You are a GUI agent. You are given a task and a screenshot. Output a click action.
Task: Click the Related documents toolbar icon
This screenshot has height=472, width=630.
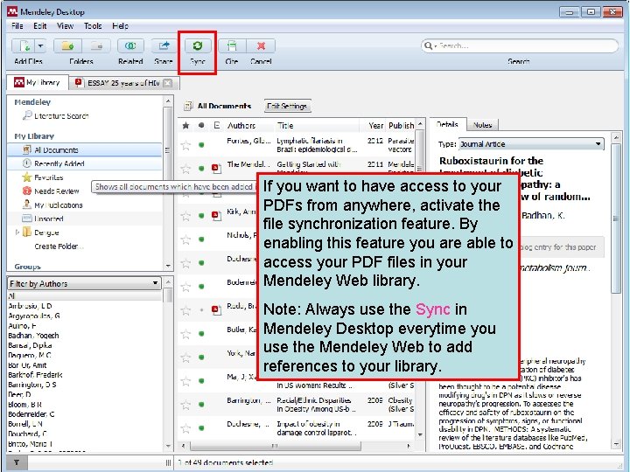click(130, 46)
